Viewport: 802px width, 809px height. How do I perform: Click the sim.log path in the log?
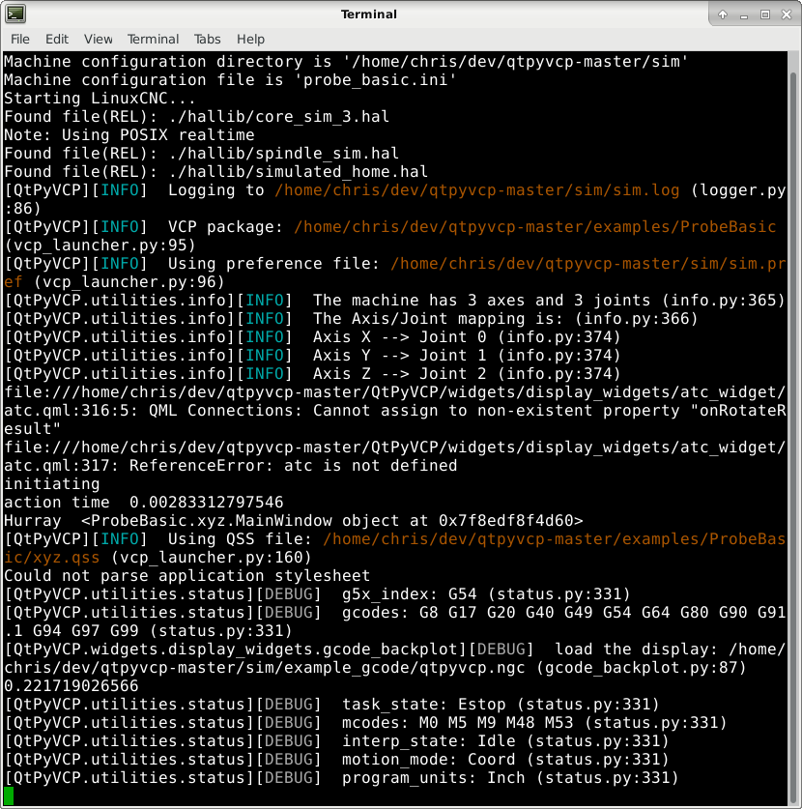point(477,189)
